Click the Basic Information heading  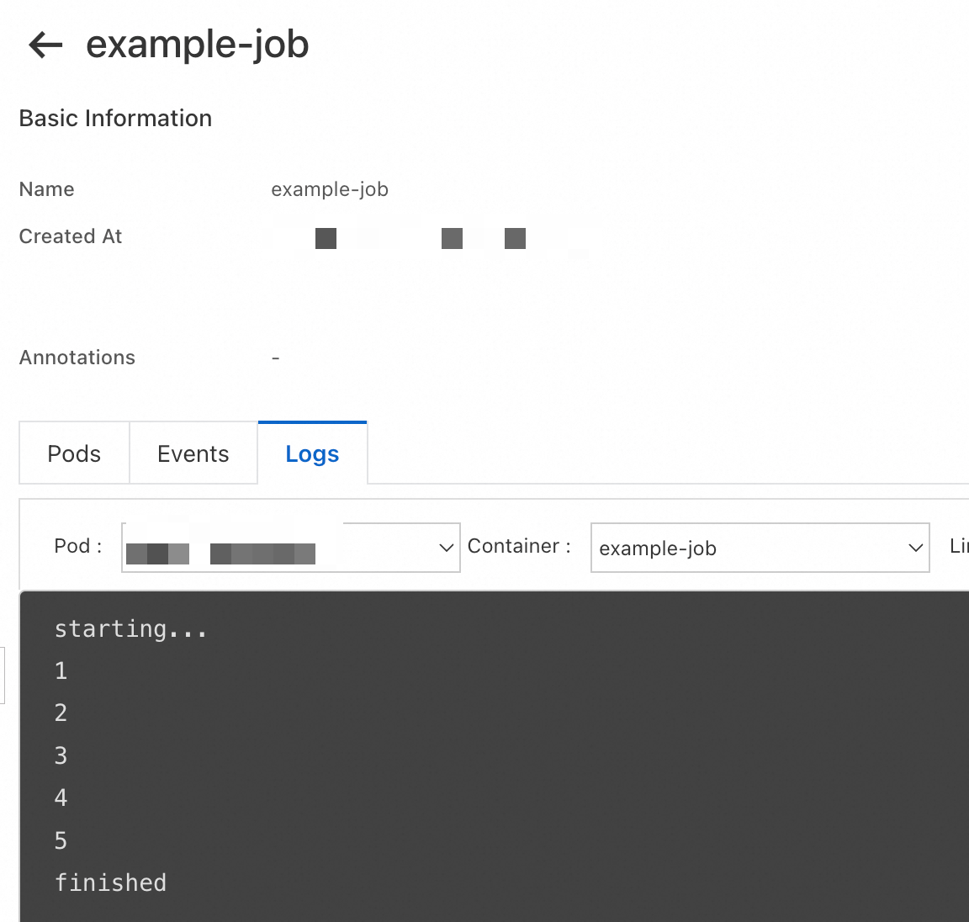point(115,119)
